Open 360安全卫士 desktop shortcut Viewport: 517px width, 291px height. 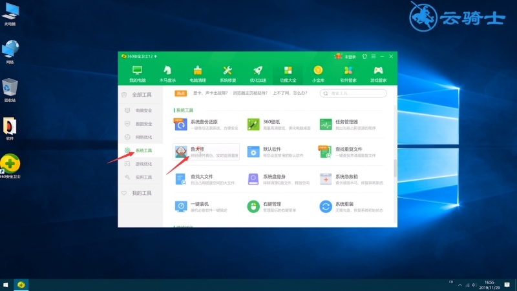(x=10, y=166)
